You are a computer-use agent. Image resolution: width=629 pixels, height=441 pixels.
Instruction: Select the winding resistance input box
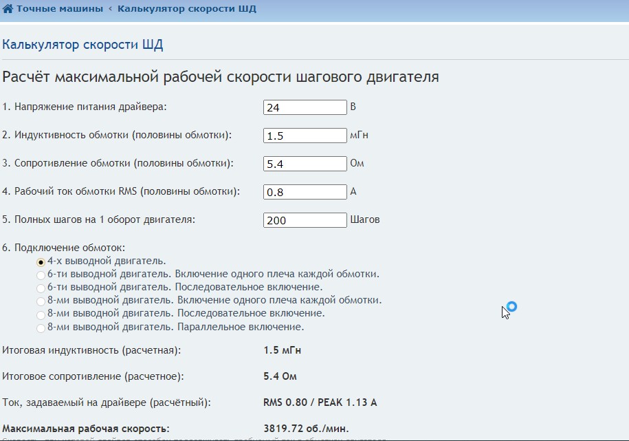(305, 164)
